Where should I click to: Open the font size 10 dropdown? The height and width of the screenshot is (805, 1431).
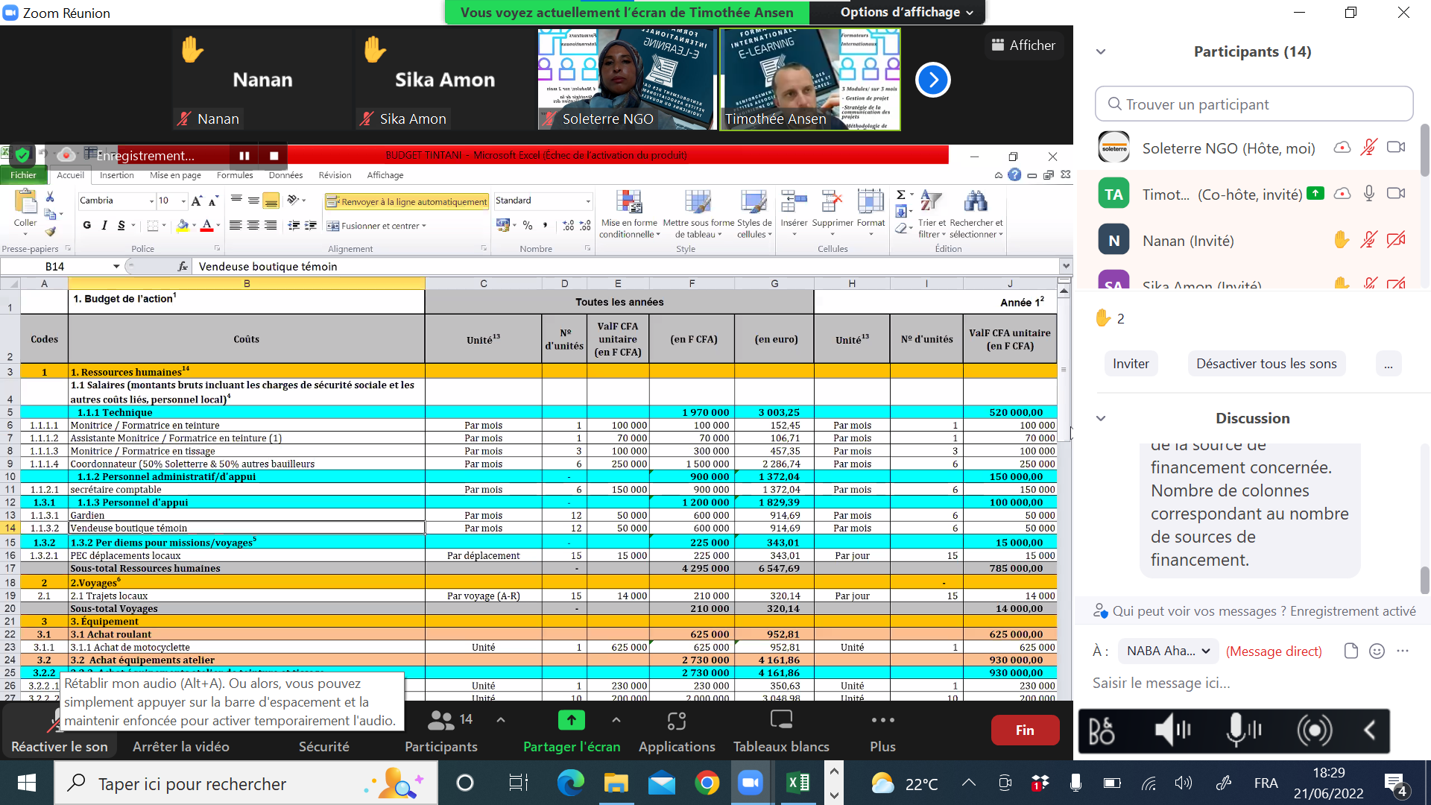(x=183, y=201)
